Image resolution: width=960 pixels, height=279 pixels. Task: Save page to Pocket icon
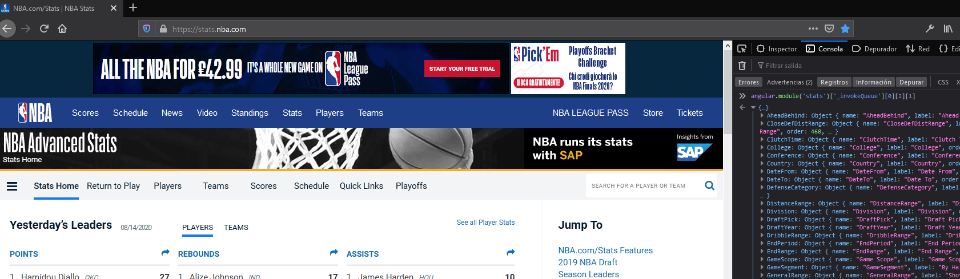click(x=829, y=29)
